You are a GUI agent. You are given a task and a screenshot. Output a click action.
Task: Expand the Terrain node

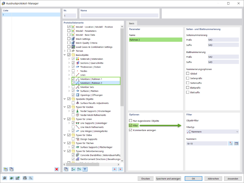coord(65,51)
